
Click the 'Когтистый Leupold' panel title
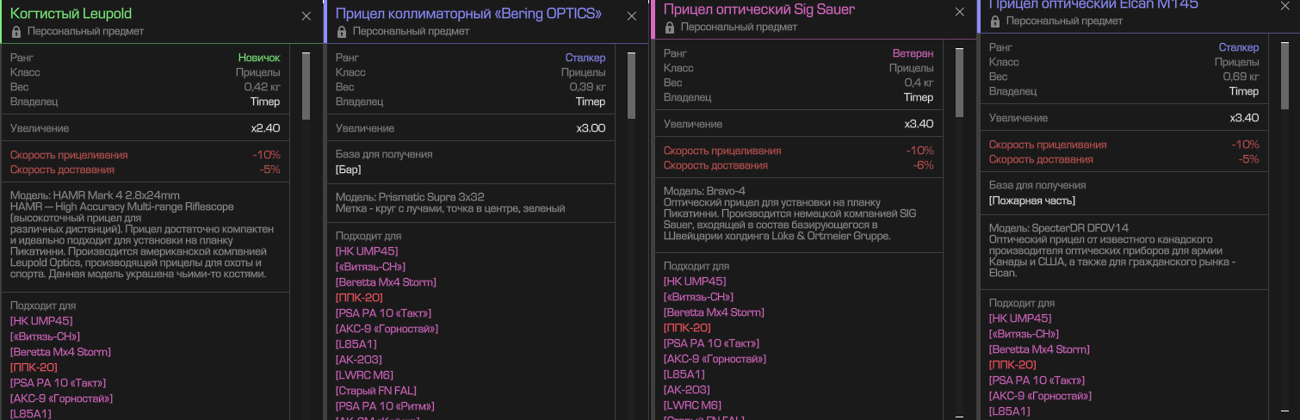(71, 15)
